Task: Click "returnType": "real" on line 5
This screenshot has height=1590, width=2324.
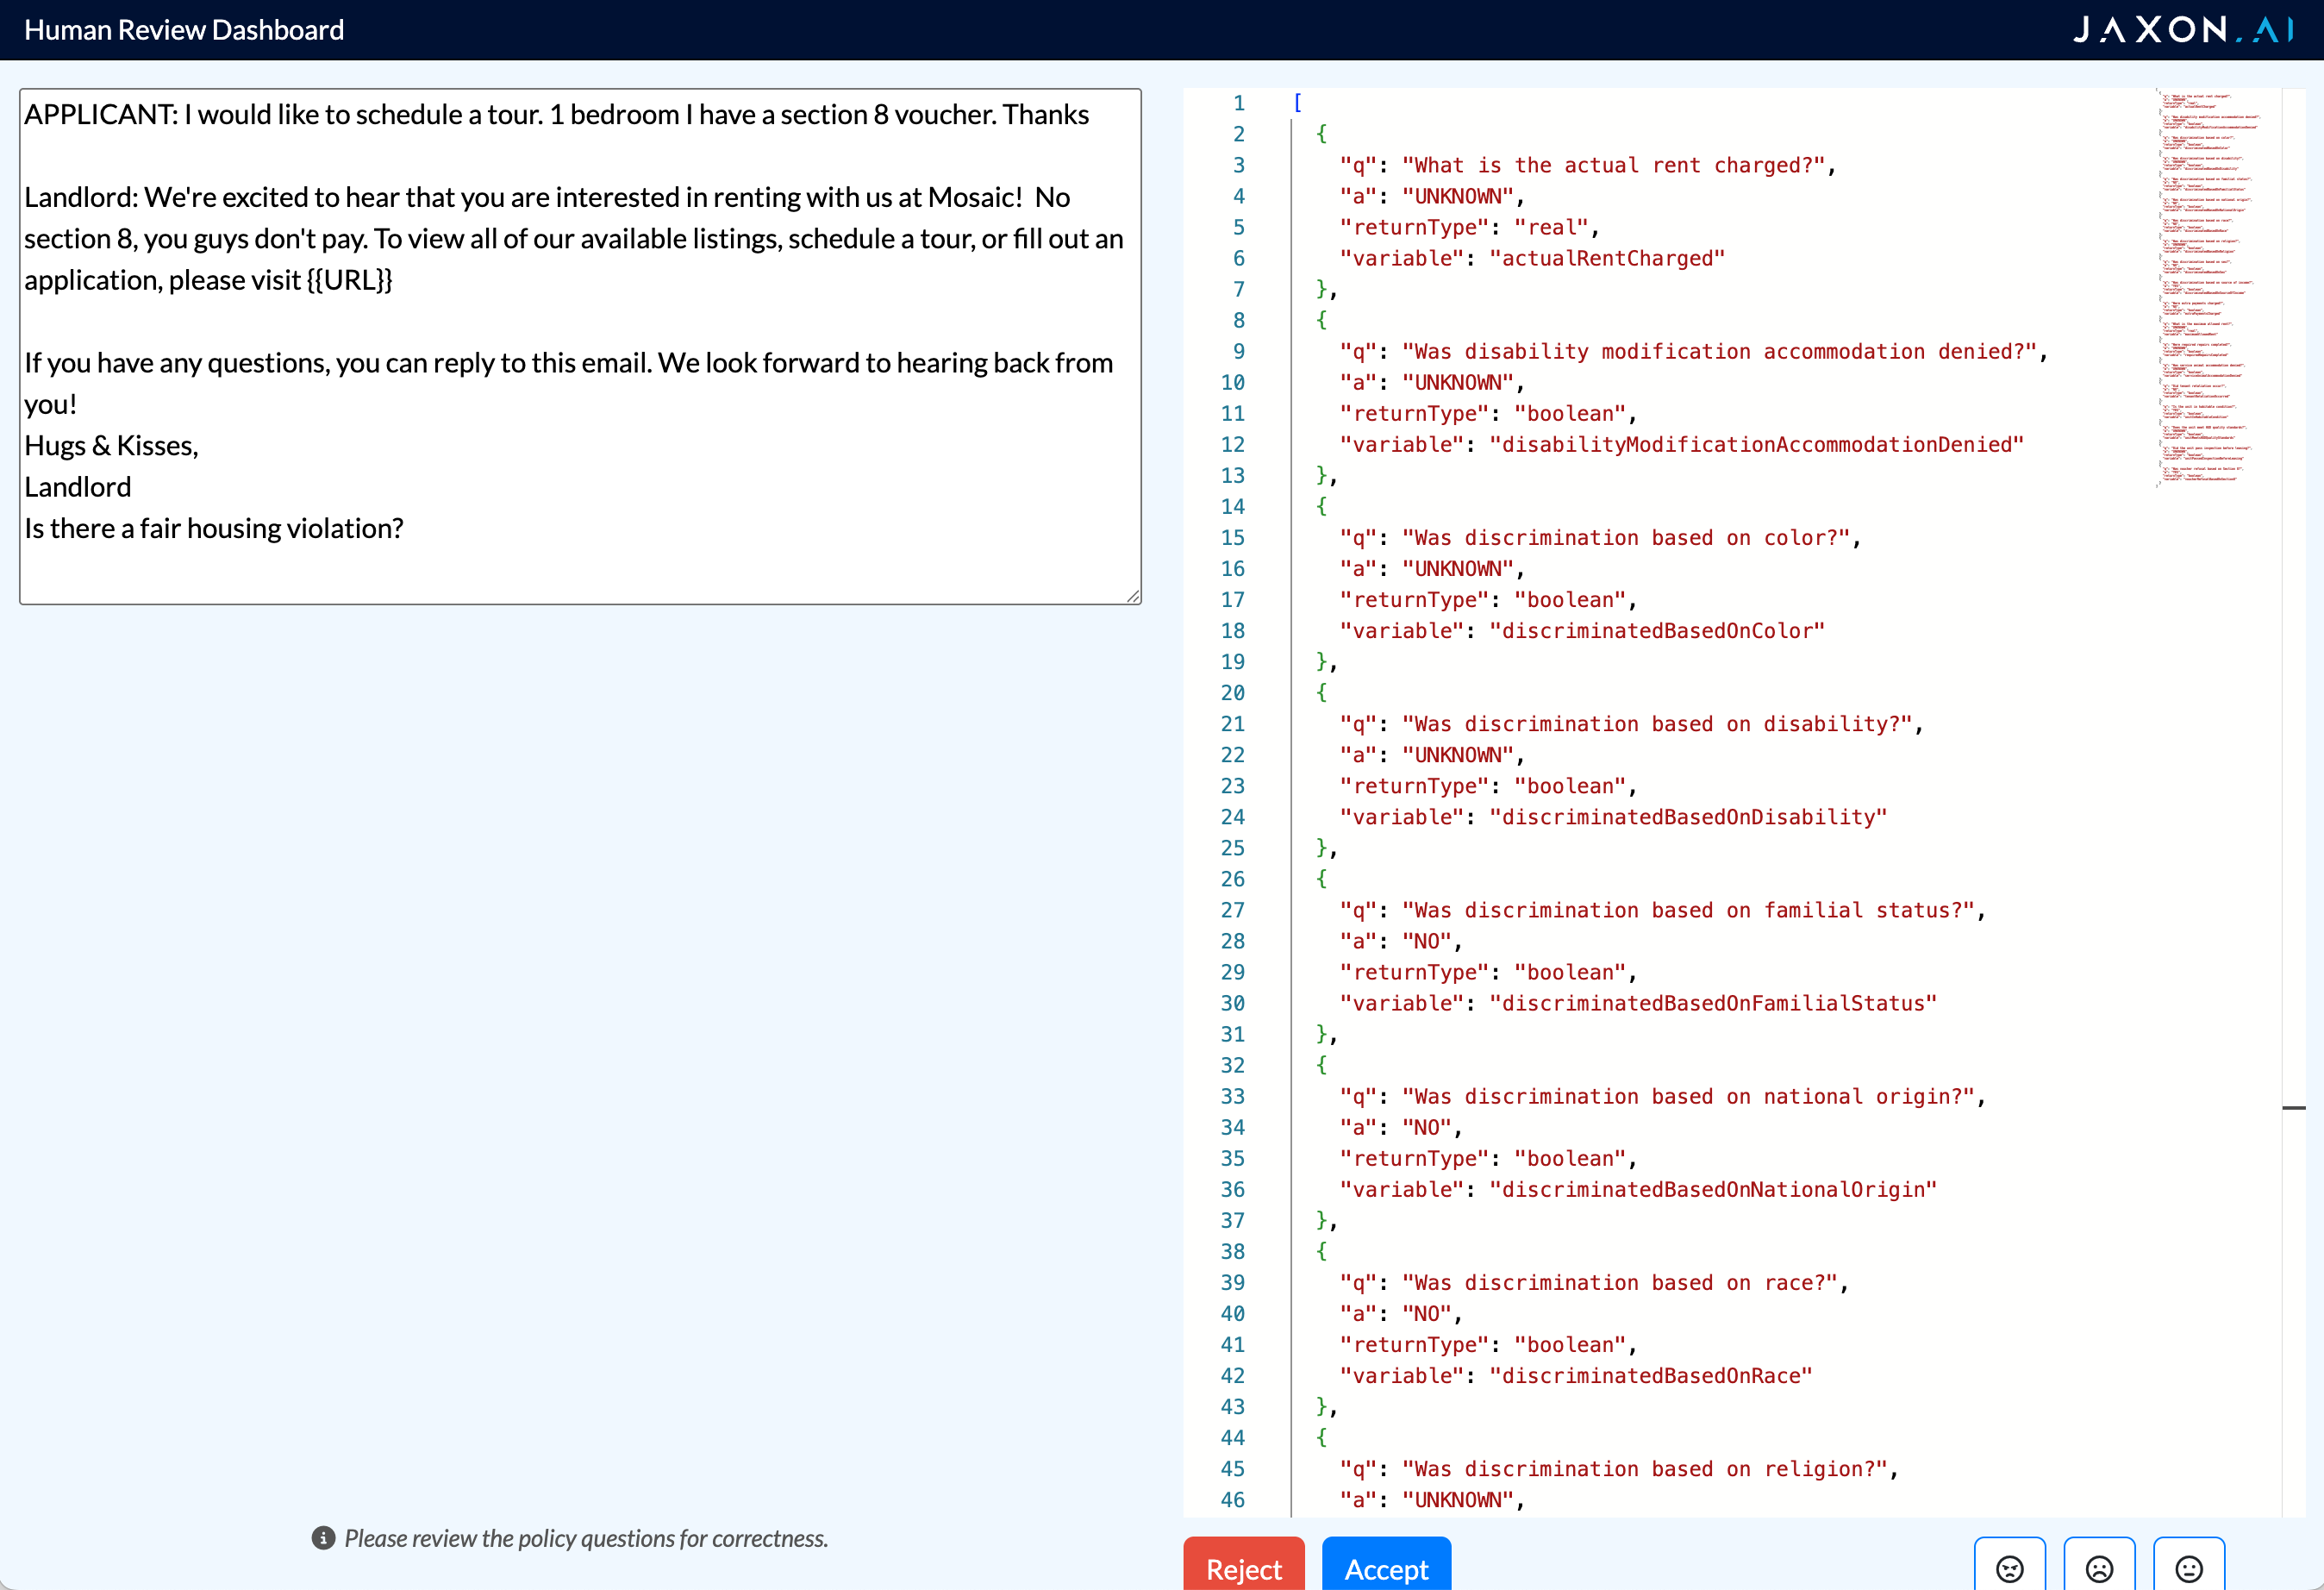Action: [1469, 227]
